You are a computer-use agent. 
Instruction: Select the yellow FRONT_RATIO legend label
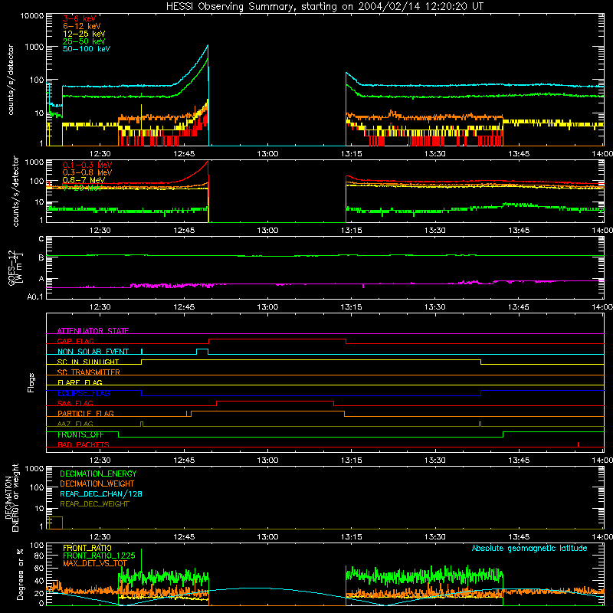coord(87,548)
